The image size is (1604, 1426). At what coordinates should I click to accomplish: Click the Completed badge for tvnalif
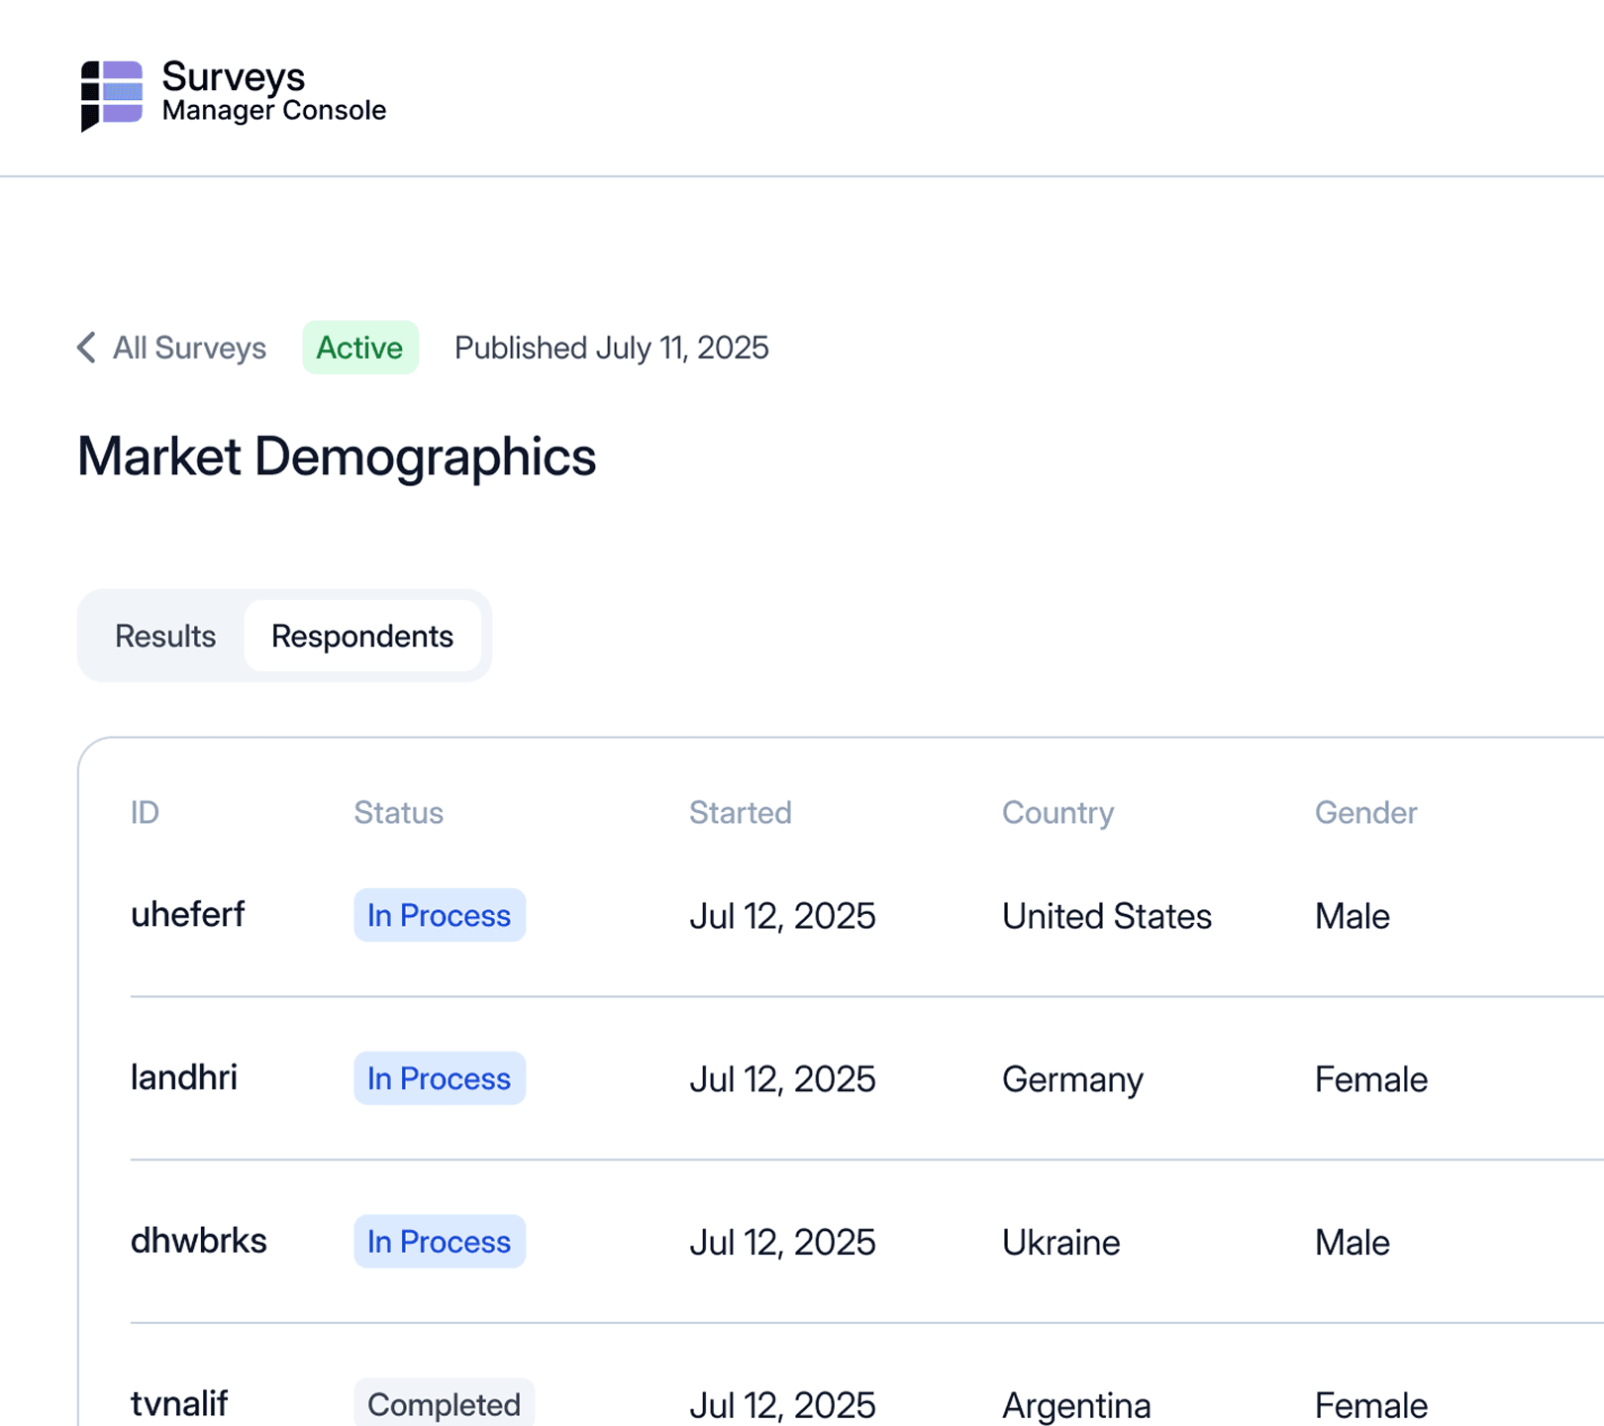pos(444,1403)
